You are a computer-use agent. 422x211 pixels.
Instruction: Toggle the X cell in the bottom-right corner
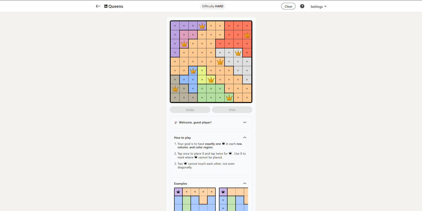pos(247,98)
